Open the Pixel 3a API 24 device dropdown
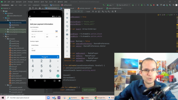 [x=123, y=5]
